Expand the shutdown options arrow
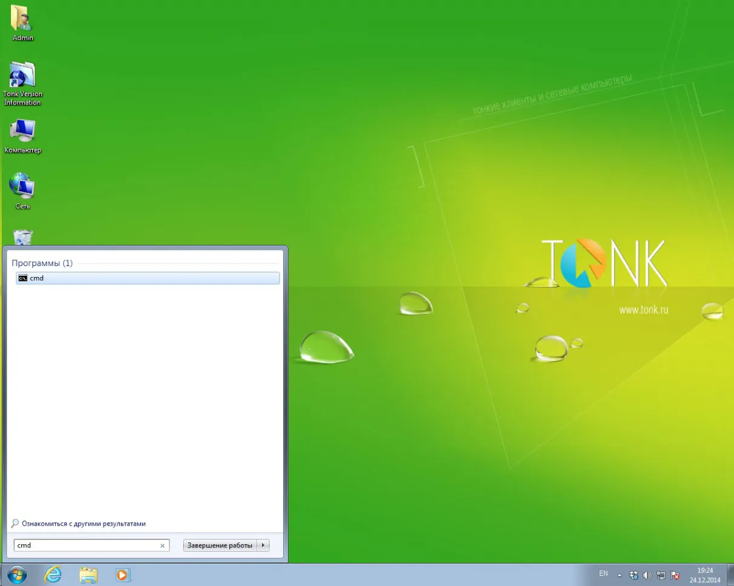 (x=263, y=545)
